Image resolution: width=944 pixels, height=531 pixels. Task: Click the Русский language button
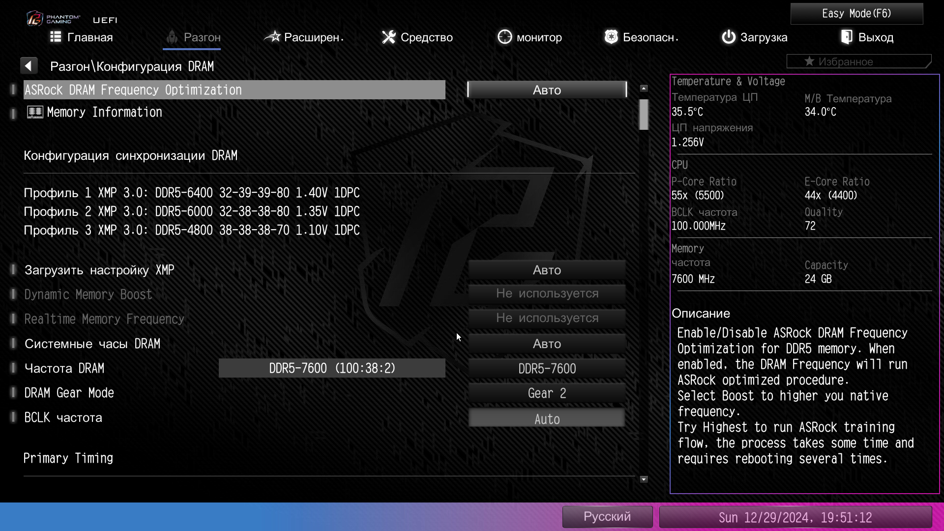click(607, 516)
